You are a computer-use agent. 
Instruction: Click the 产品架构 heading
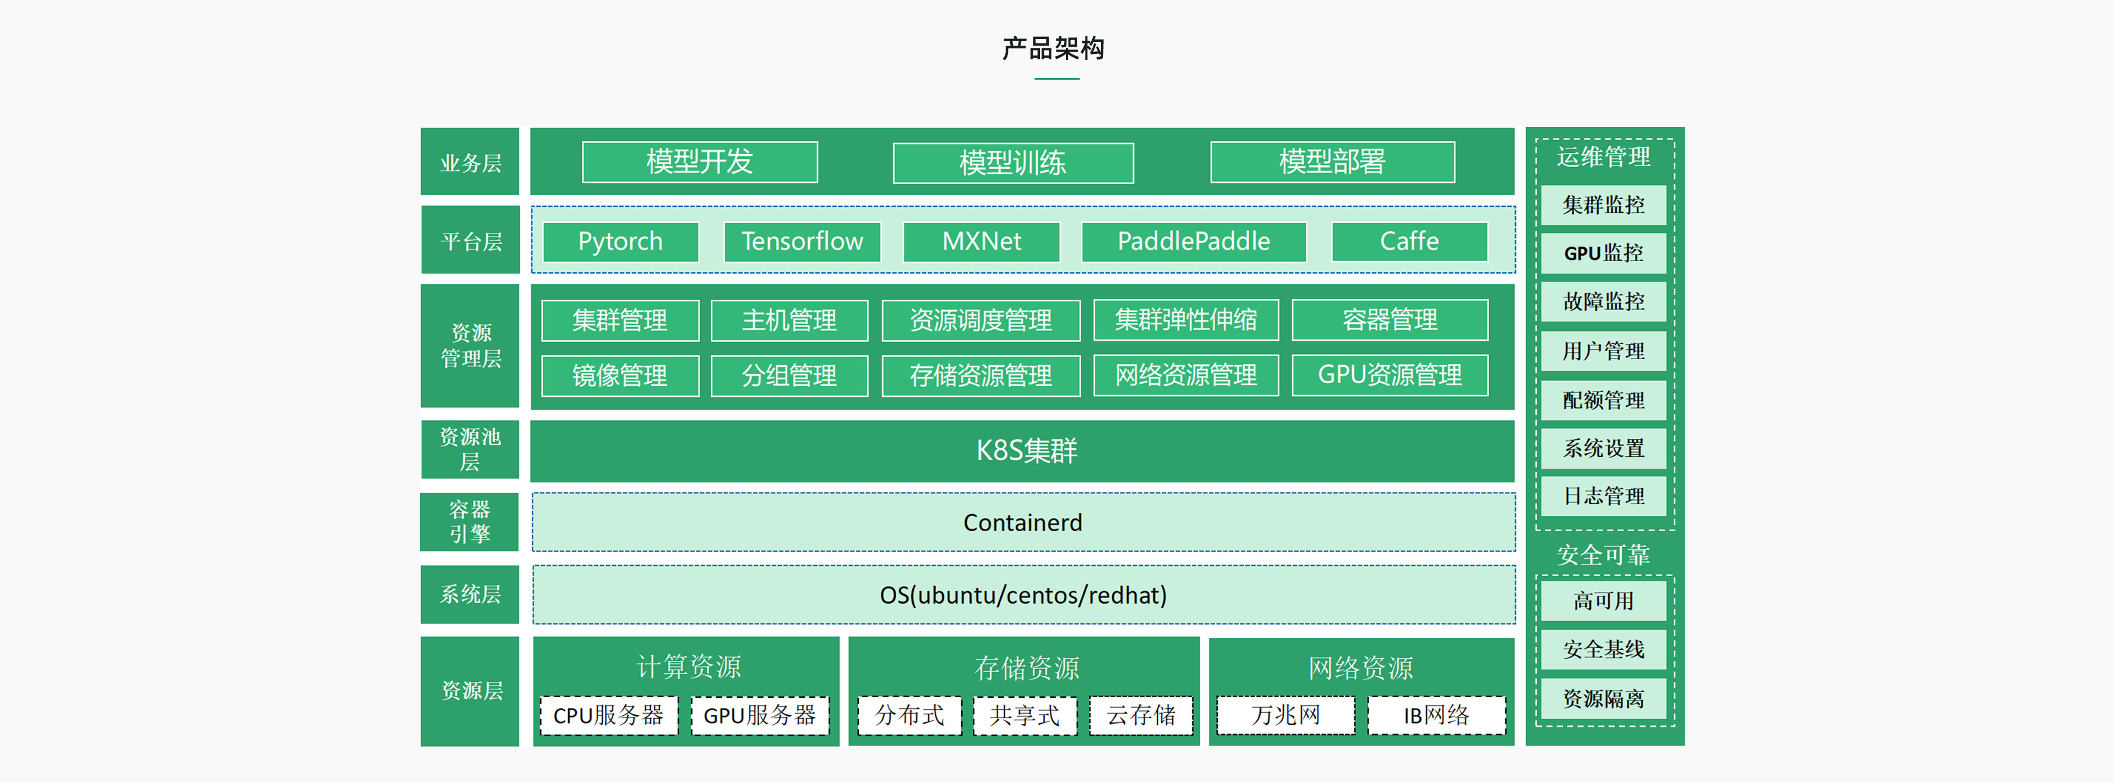1054,48
